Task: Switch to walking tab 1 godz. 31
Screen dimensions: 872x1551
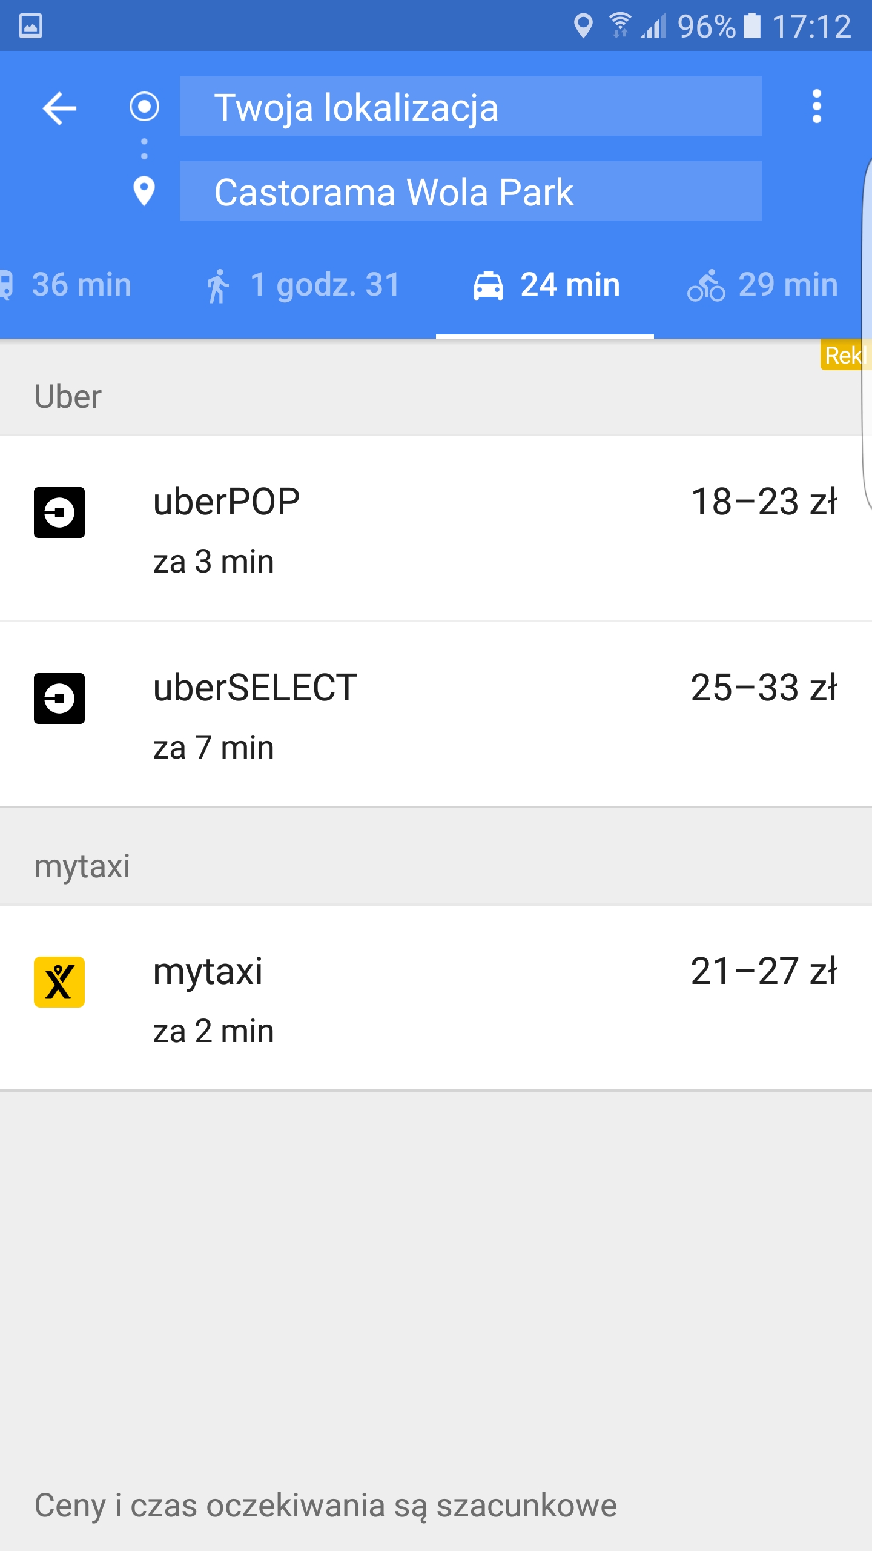Action: [303, 285]
